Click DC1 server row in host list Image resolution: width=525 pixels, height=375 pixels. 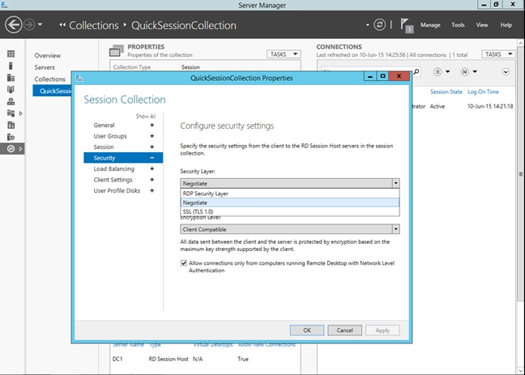click(205, 359)
